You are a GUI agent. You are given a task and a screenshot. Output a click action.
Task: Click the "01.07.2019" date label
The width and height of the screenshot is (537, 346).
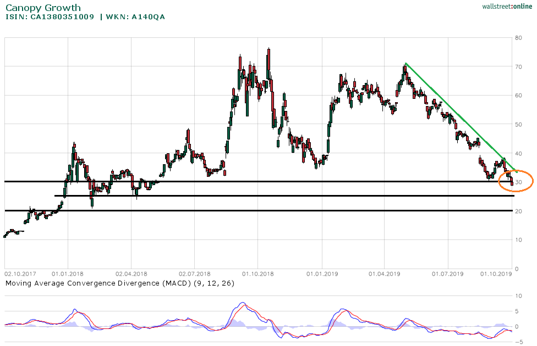tap(448, 274)
